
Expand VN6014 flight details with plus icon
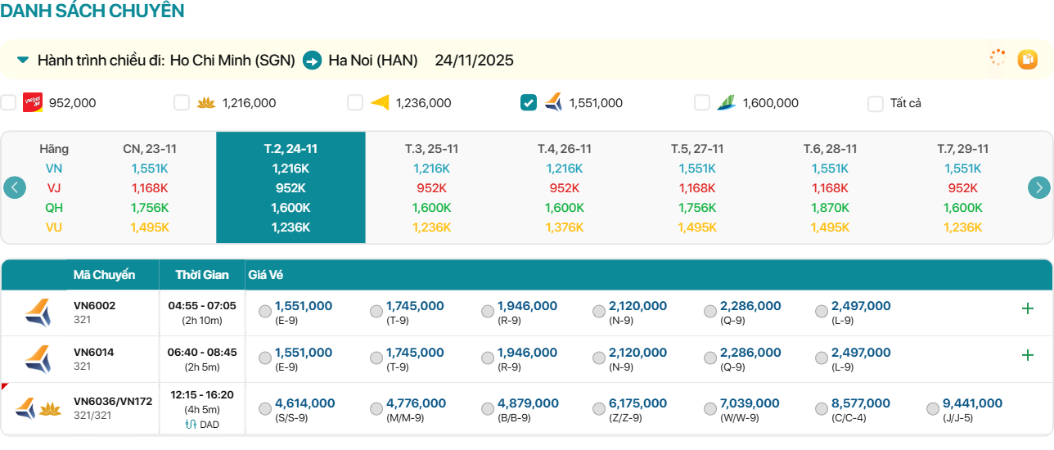(x=1027, y=355)
